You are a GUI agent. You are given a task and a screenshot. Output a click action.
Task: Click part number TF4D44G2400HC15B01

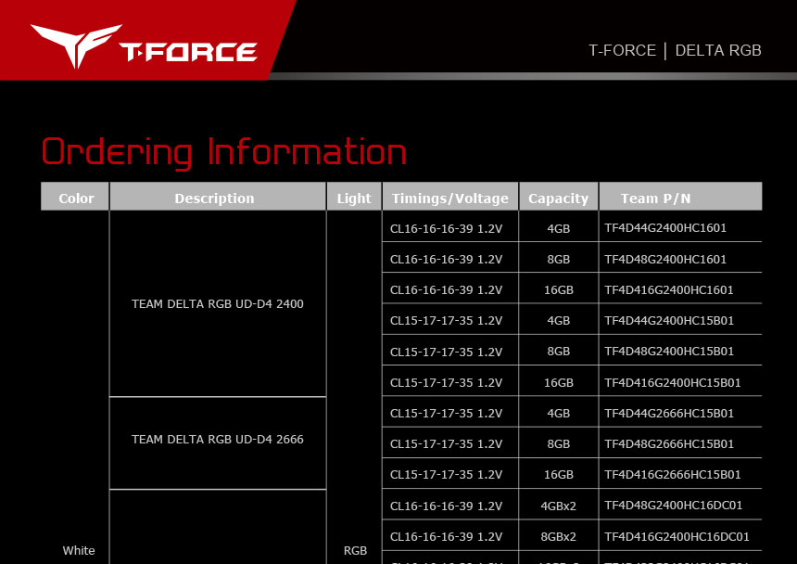click(x=669, y=320)
